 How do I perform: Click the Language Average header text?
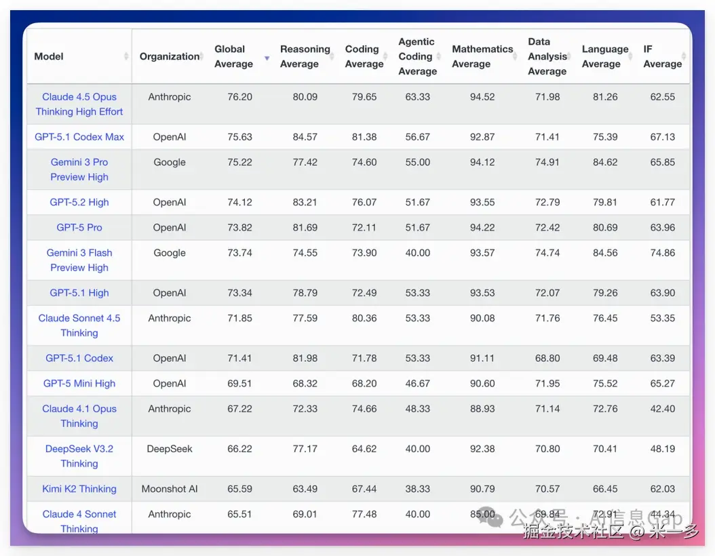pyautogui.click(x=604, y=56)
